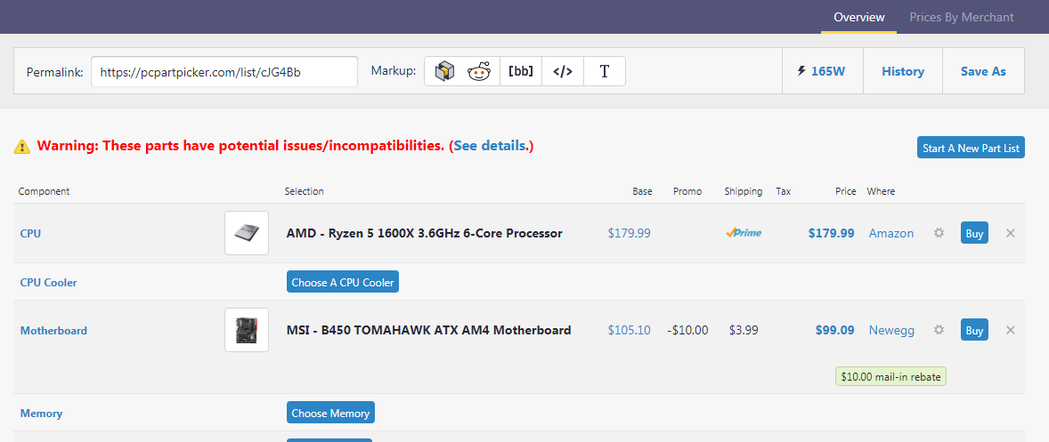Open the Memory category link
This screenshot has height=442, width=1049.
tap(41, 414)
